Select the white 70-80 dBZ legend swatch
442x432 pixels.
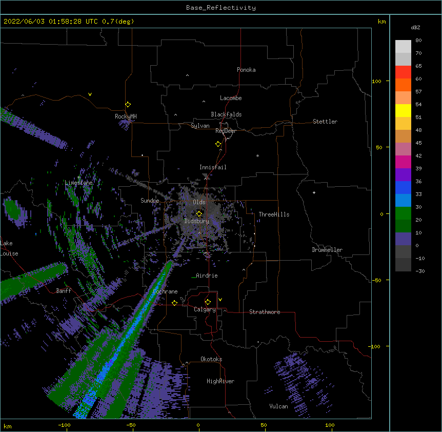(403, 47)
